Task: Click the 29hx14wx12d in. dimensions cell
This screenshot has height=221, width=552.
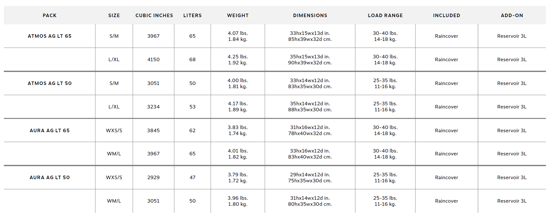Action: pos(310,175)
